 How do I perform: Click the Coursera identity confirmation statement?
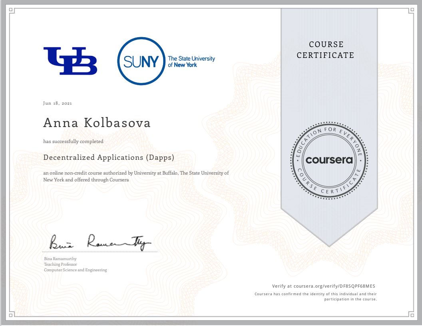click(316, 296)
